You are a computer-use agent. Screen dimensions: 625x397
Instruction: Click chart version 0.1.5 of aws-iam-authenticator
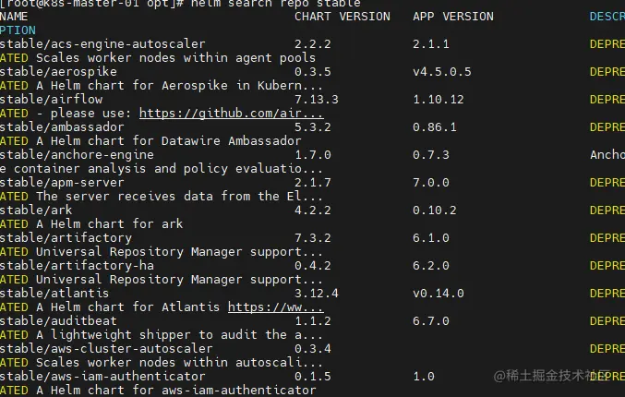click(x=312, y=377)
